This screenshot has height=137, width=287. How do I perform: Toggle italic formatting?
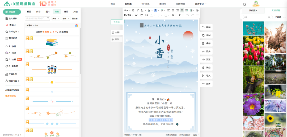click(138, 10)
